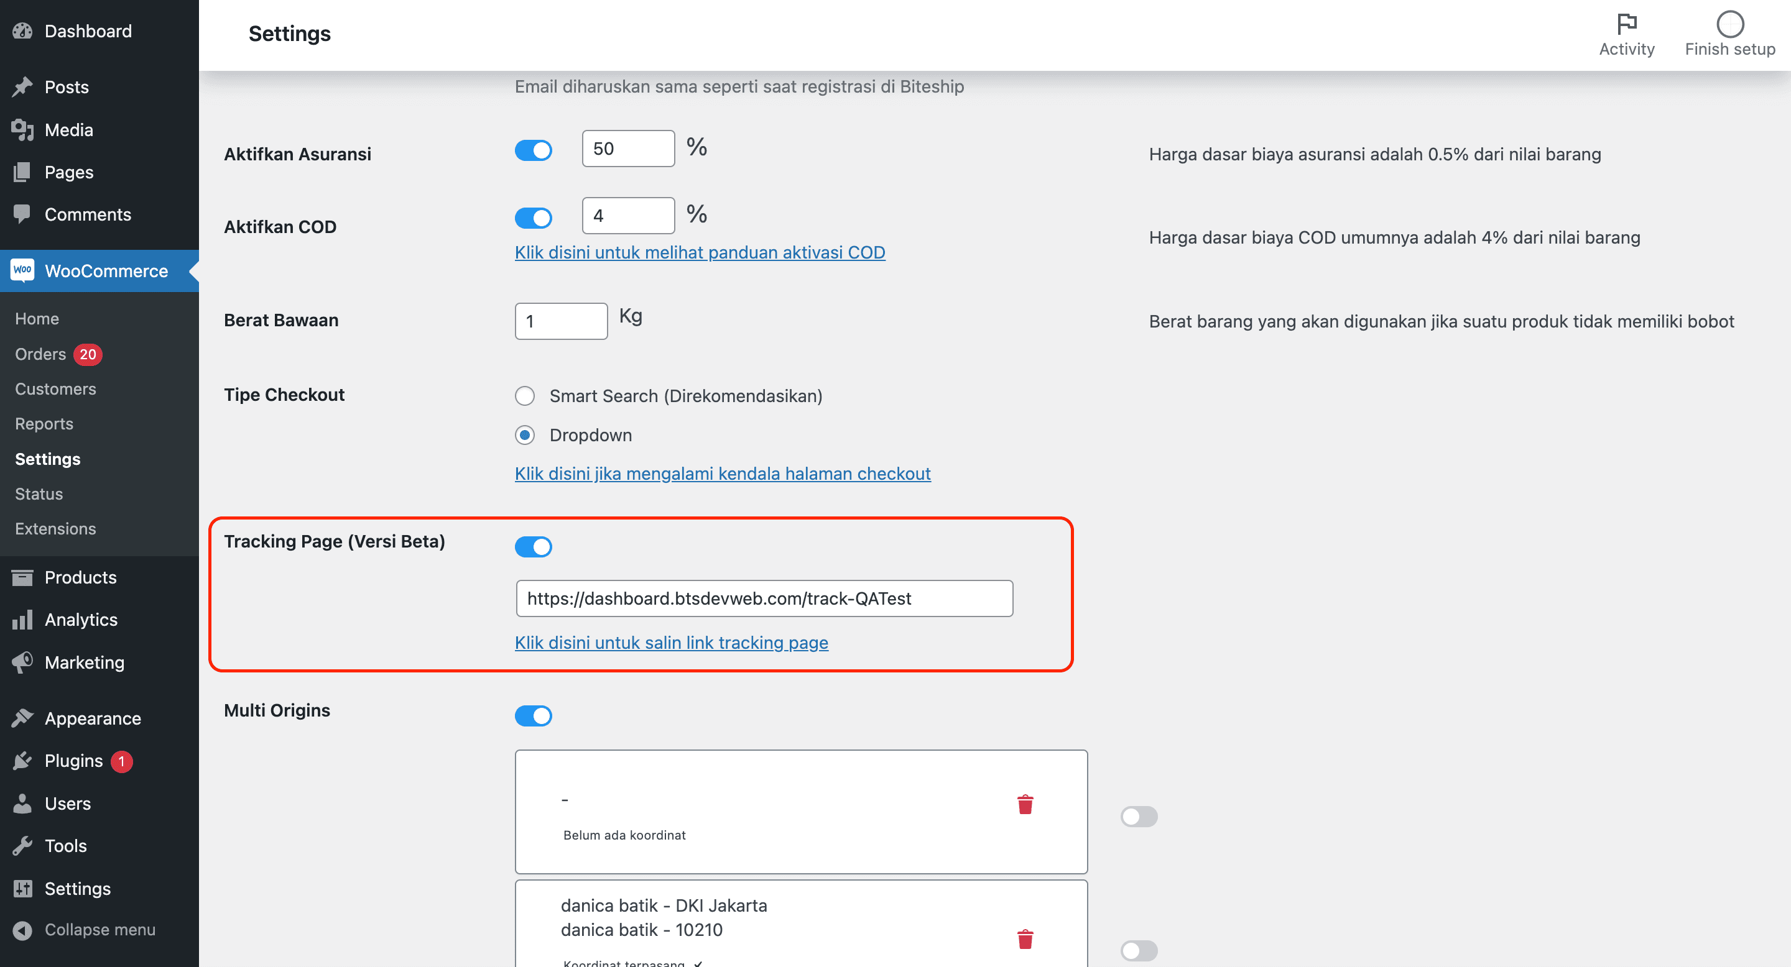Click link to copy tracking page URL
The height and width of the screenshot is (967, 1791).
coord(671,643)
